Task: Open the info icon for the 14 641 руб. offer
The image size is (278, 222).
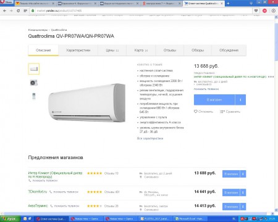Action: (x=243, y=192)
